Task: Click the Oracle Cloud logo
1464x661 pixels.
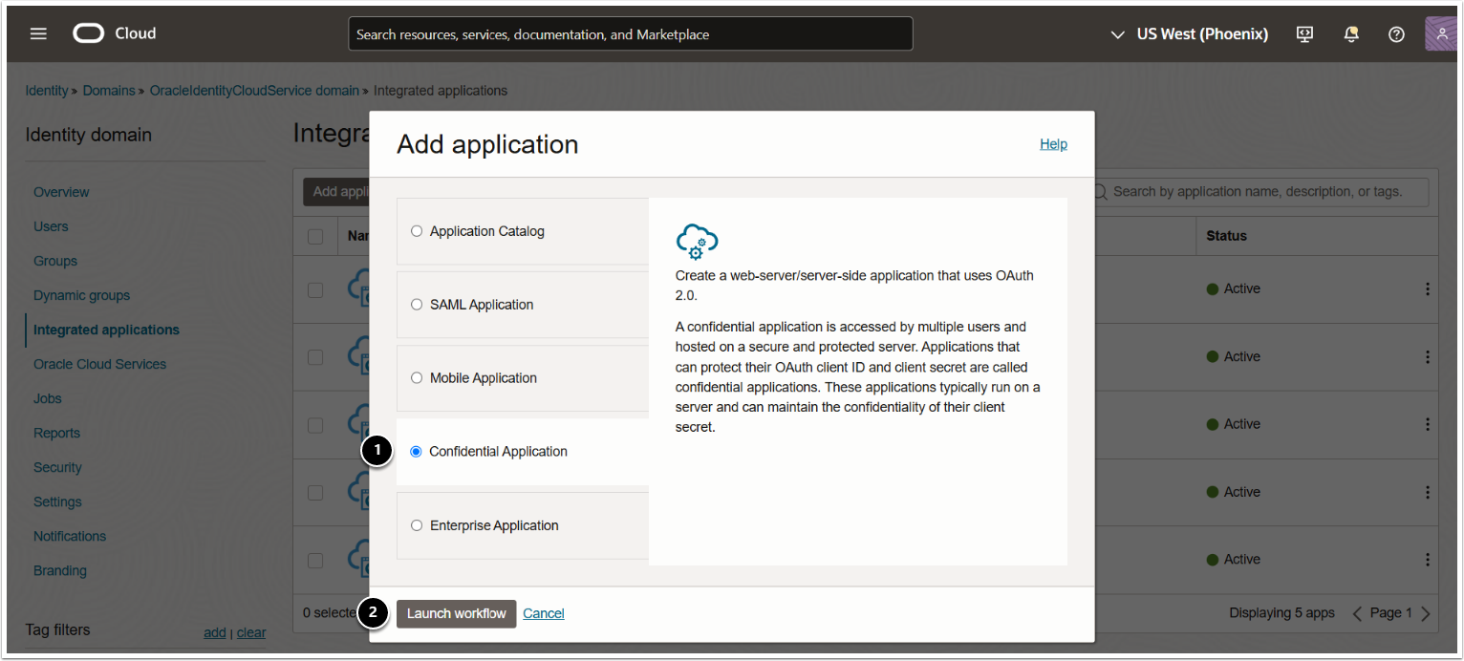Action: [115, 33]
